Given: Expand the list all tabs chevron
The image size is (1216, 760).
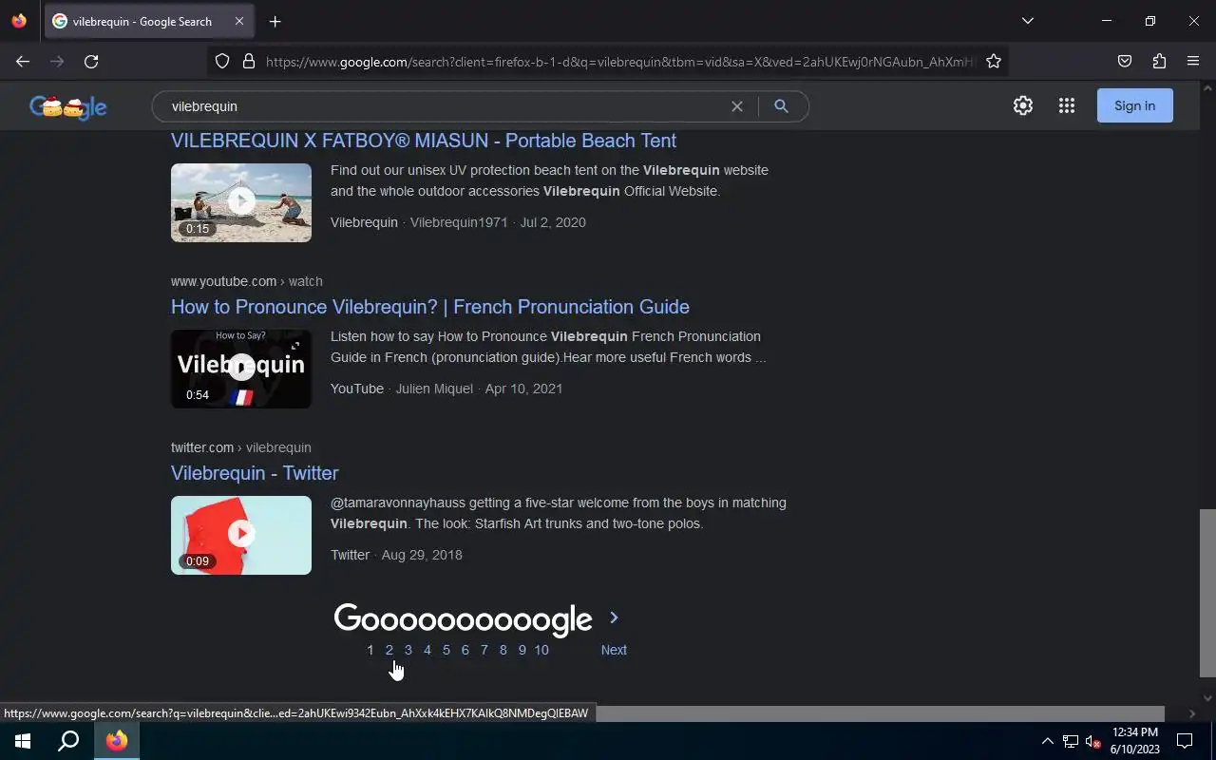Looking at the screenshot, I should (x=1027, y=21).
